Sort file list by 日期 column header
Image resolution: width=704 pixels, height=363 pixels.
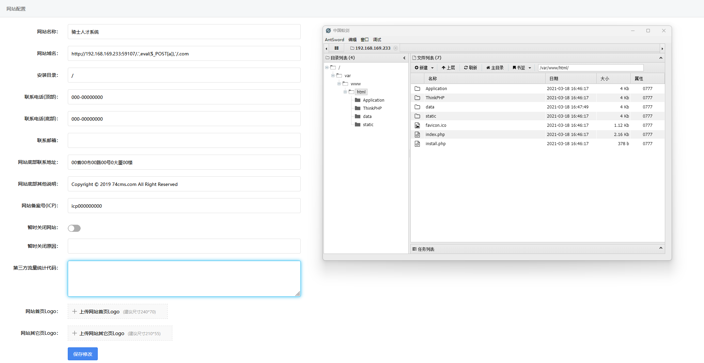pyautogui.click(x=571, y=79)
